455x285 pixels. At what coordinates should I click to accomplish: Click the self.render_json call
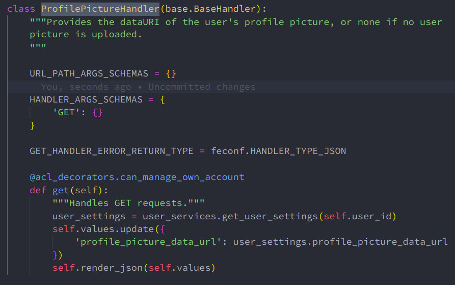97,268
